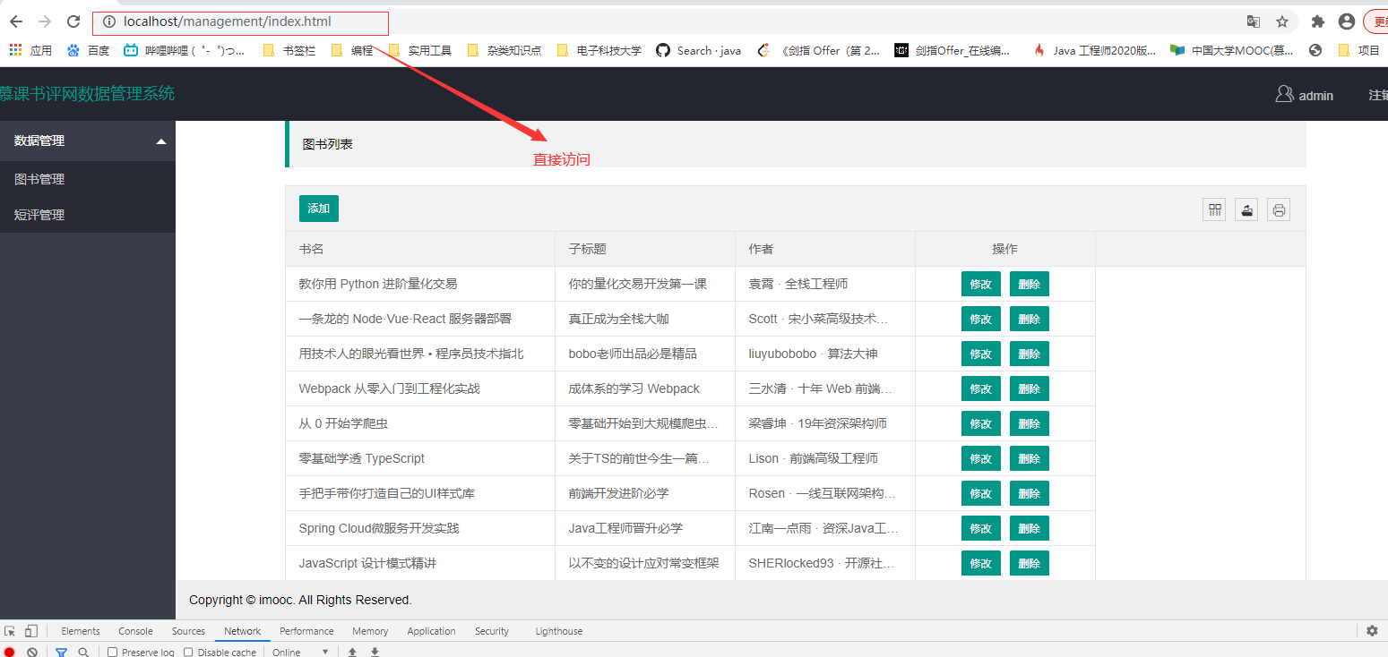The height and width of the screenshot is (657, 1388).
Task: Open the 编程 bookmark folder
Action: 352,50
